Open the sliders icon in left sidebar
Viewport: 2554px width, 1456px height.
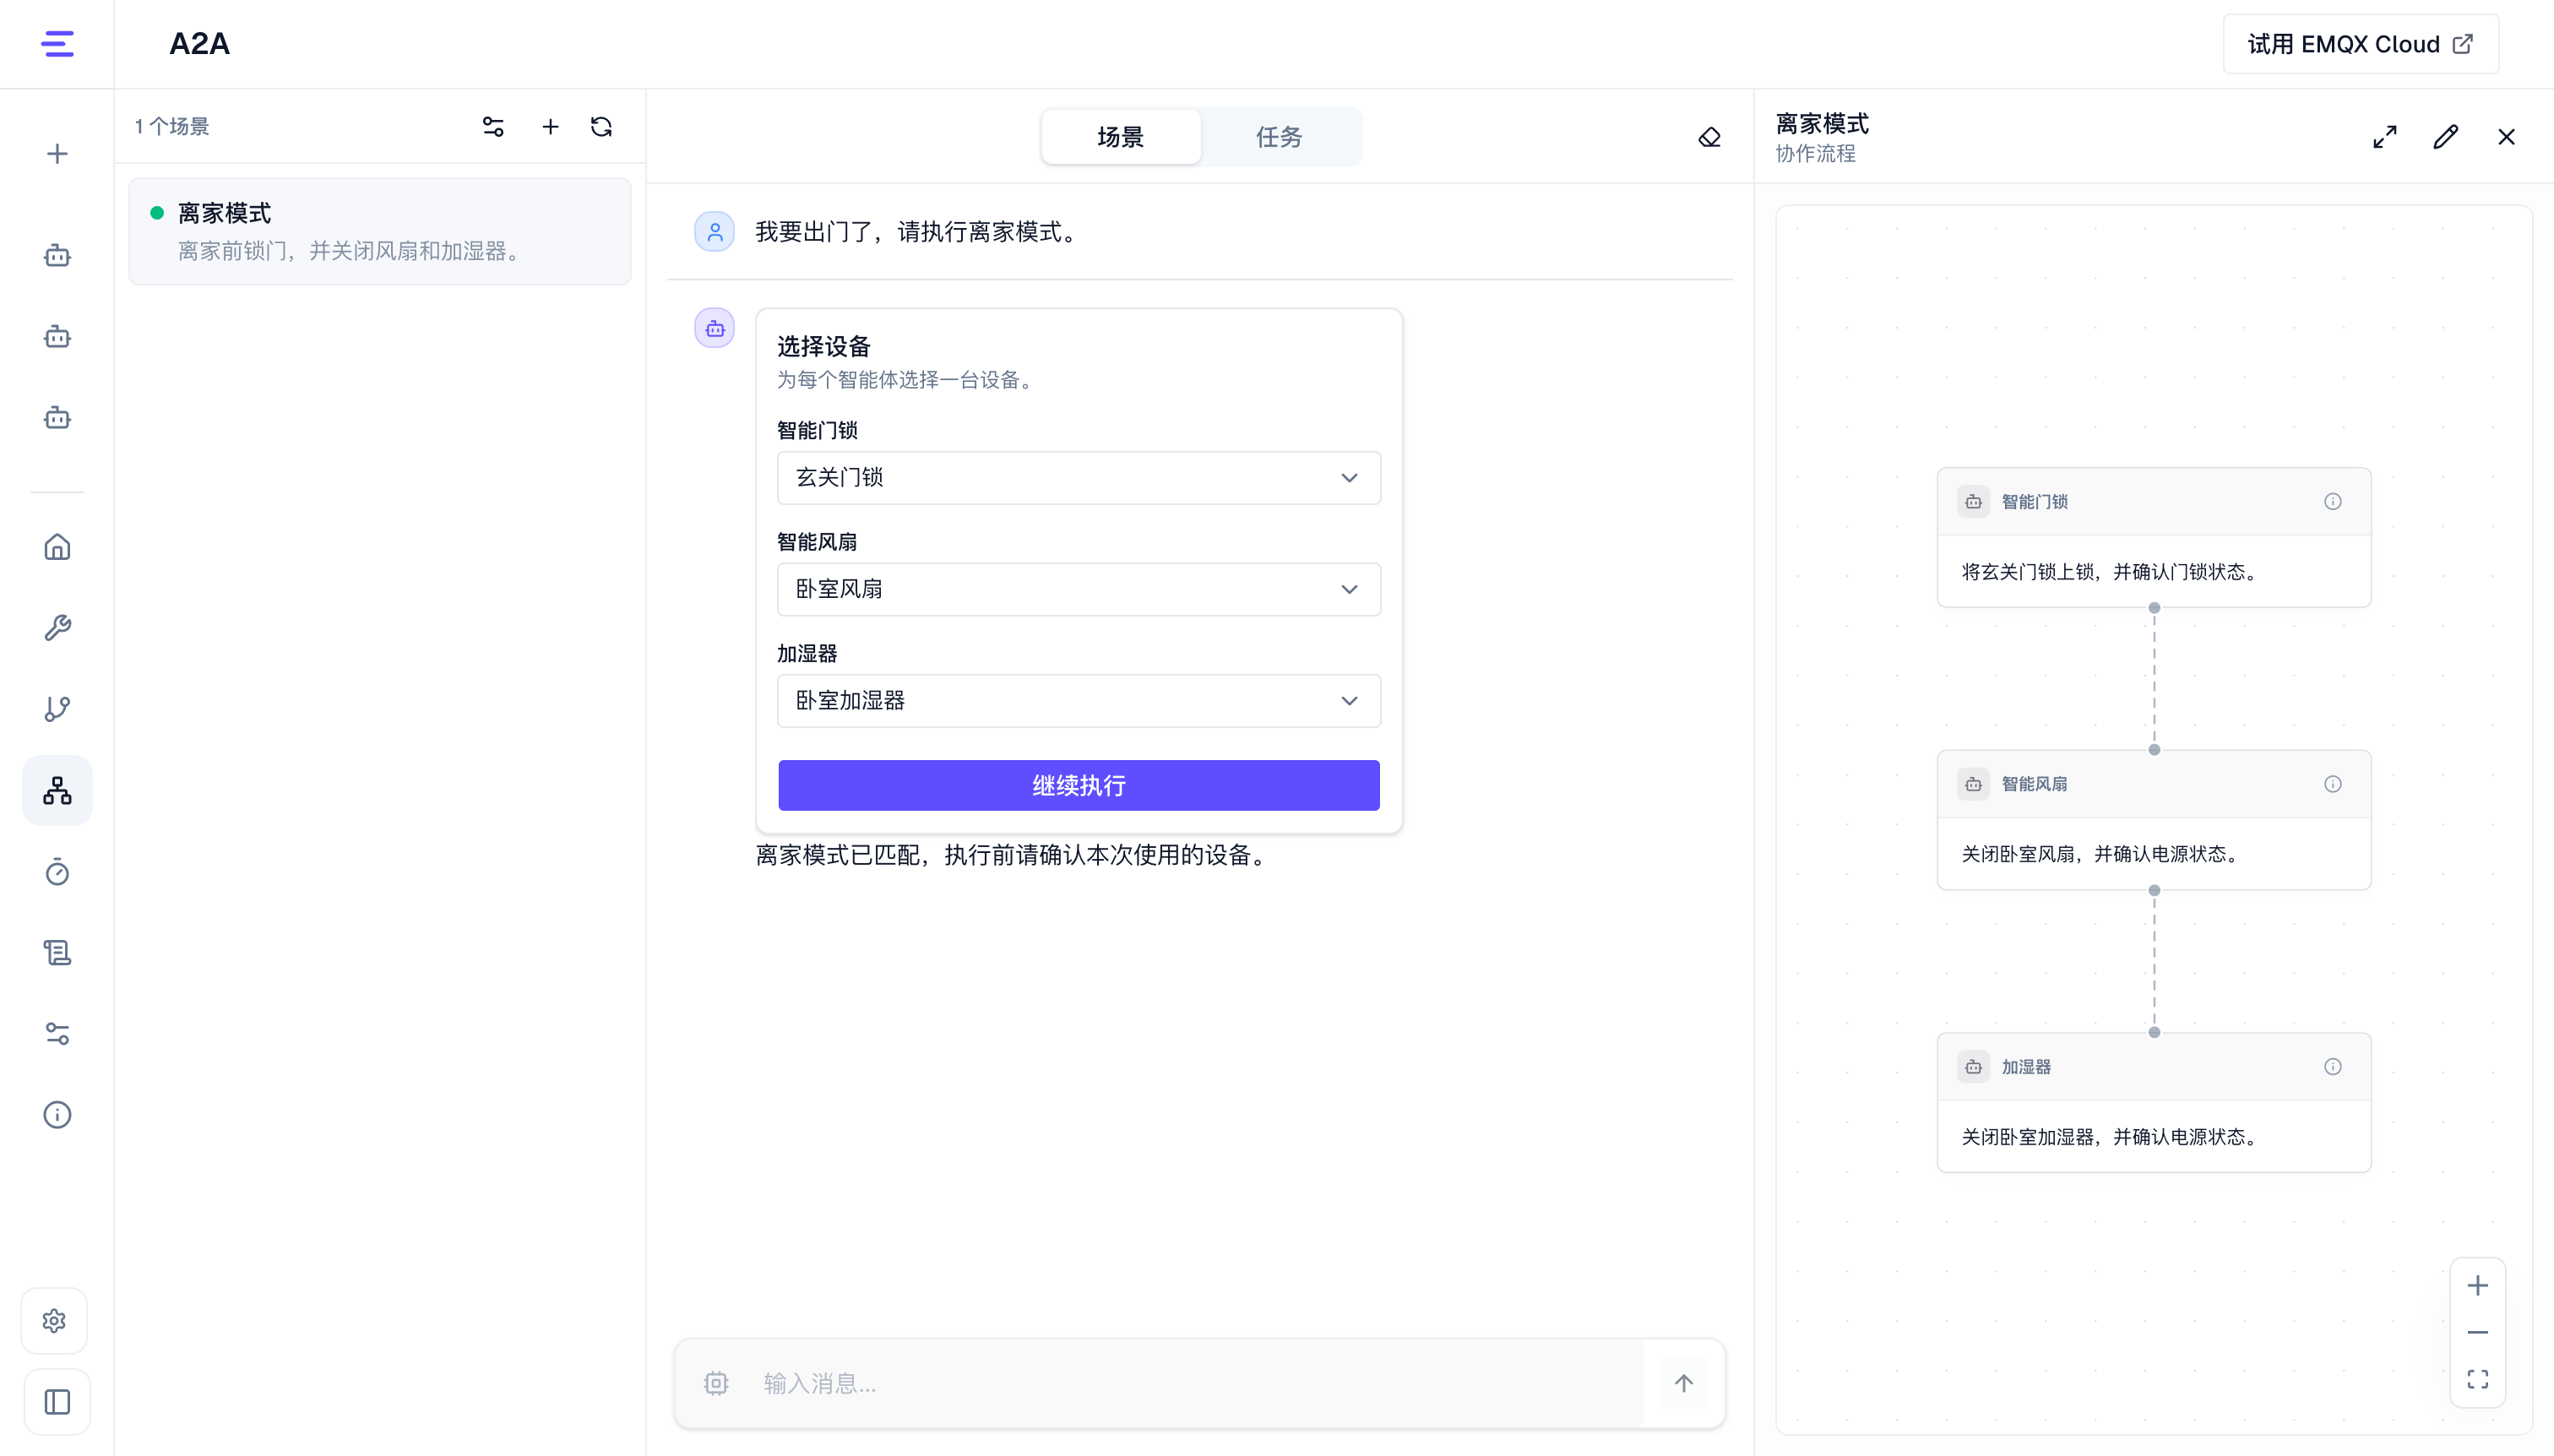coord(57,1034)
